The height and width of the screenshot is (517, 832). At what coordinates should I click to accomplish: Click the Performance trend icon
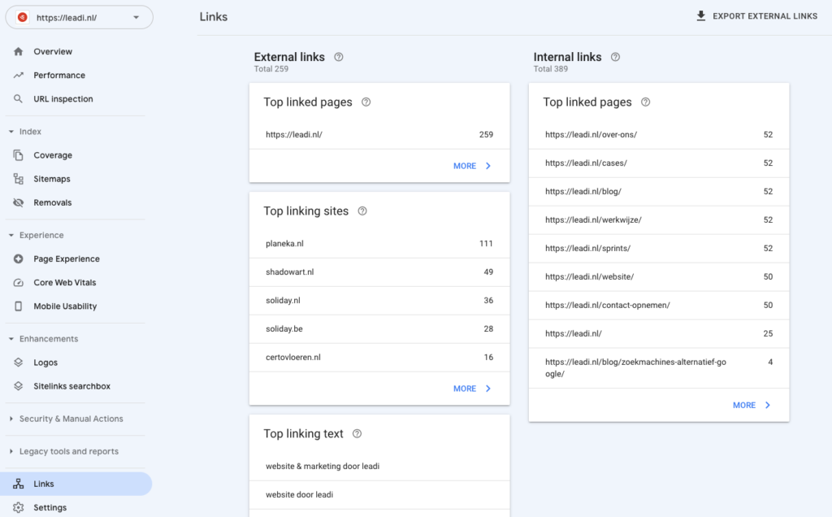(x=19, y=76)
